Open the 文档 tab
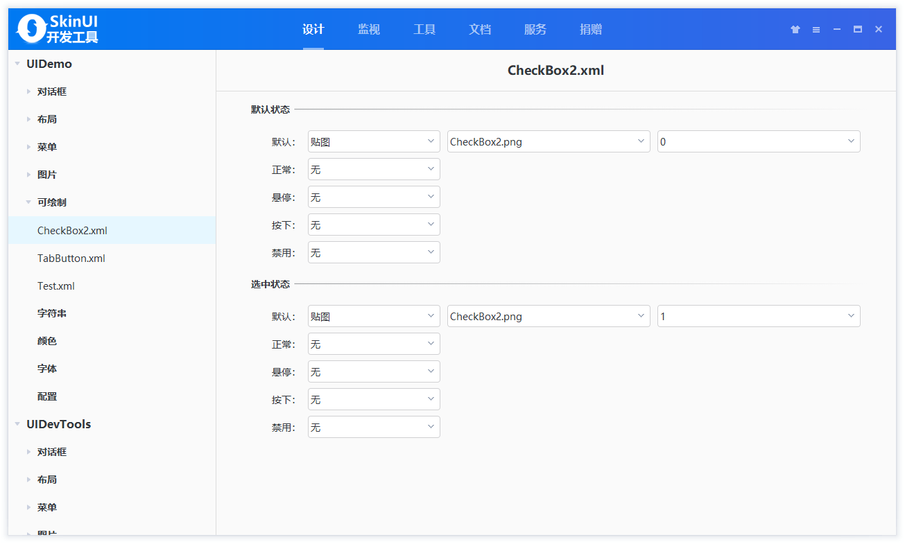 tap(480, 29)
